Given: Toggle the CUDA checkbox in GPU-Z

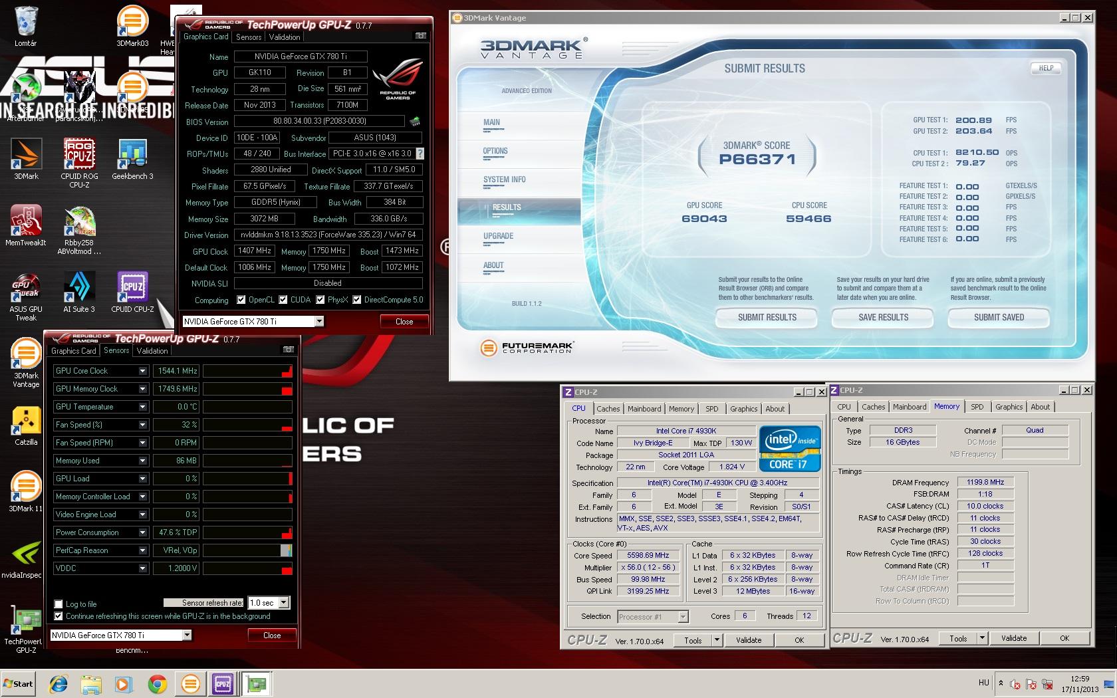Looking at the screenshot, I should click(x=283, y=300).
